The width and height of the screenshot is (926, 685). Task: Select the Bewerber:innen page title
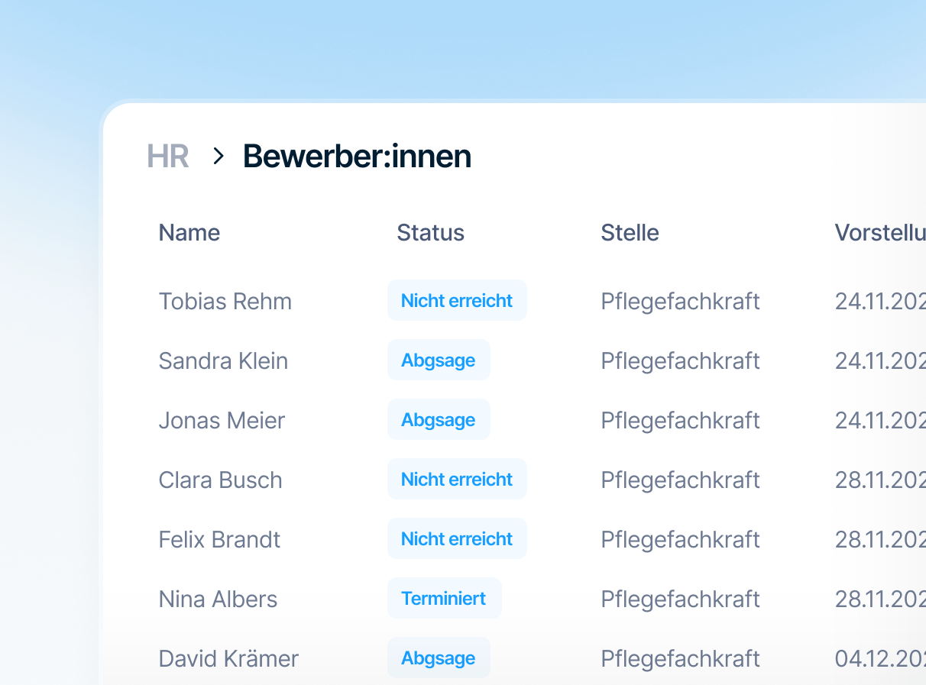(x=357, y=156)
